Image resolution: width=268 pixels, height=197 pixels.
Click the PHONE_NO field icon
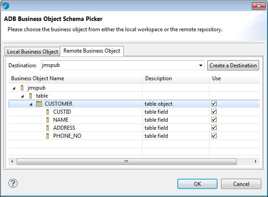point(47,136)
